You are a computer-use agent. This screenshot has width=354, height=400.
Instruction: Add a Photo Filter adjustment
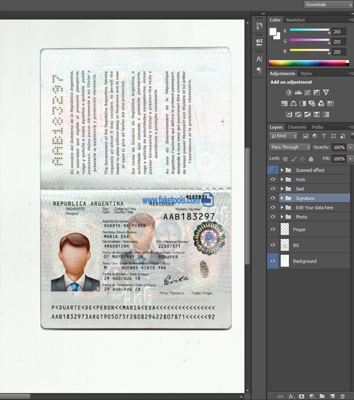[x=312, y=103]
